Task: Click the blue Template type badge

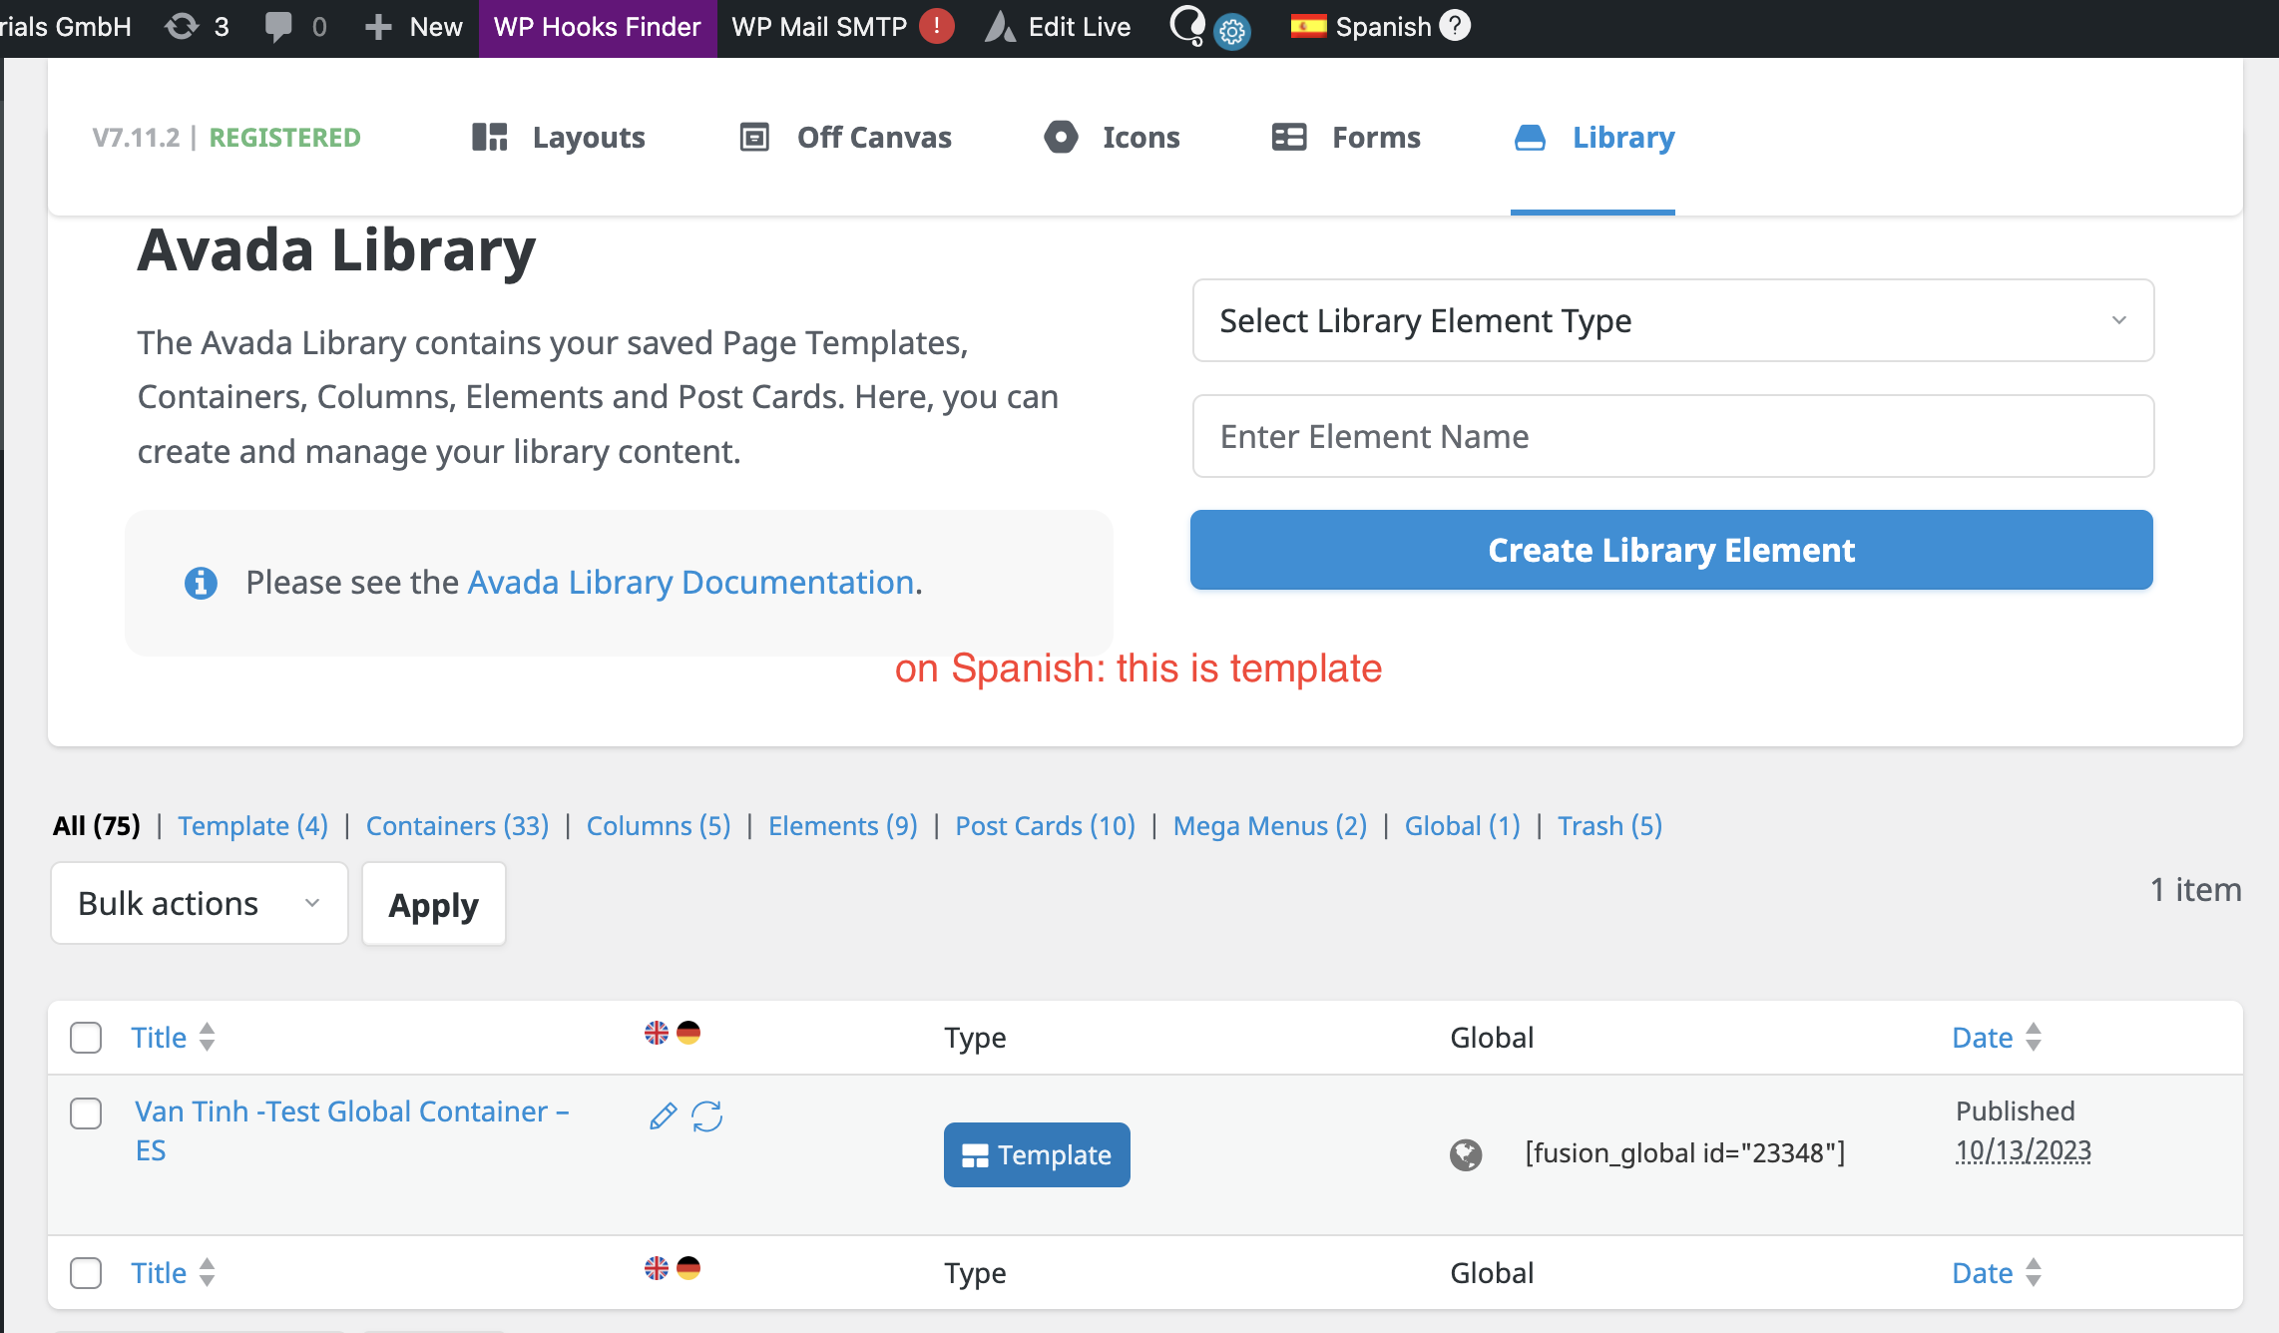Action: [x=1037, y=1154]
